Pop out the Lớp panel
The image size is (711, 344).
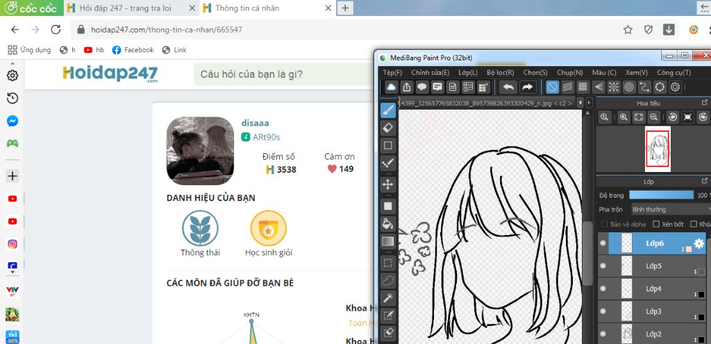(704, 181)
